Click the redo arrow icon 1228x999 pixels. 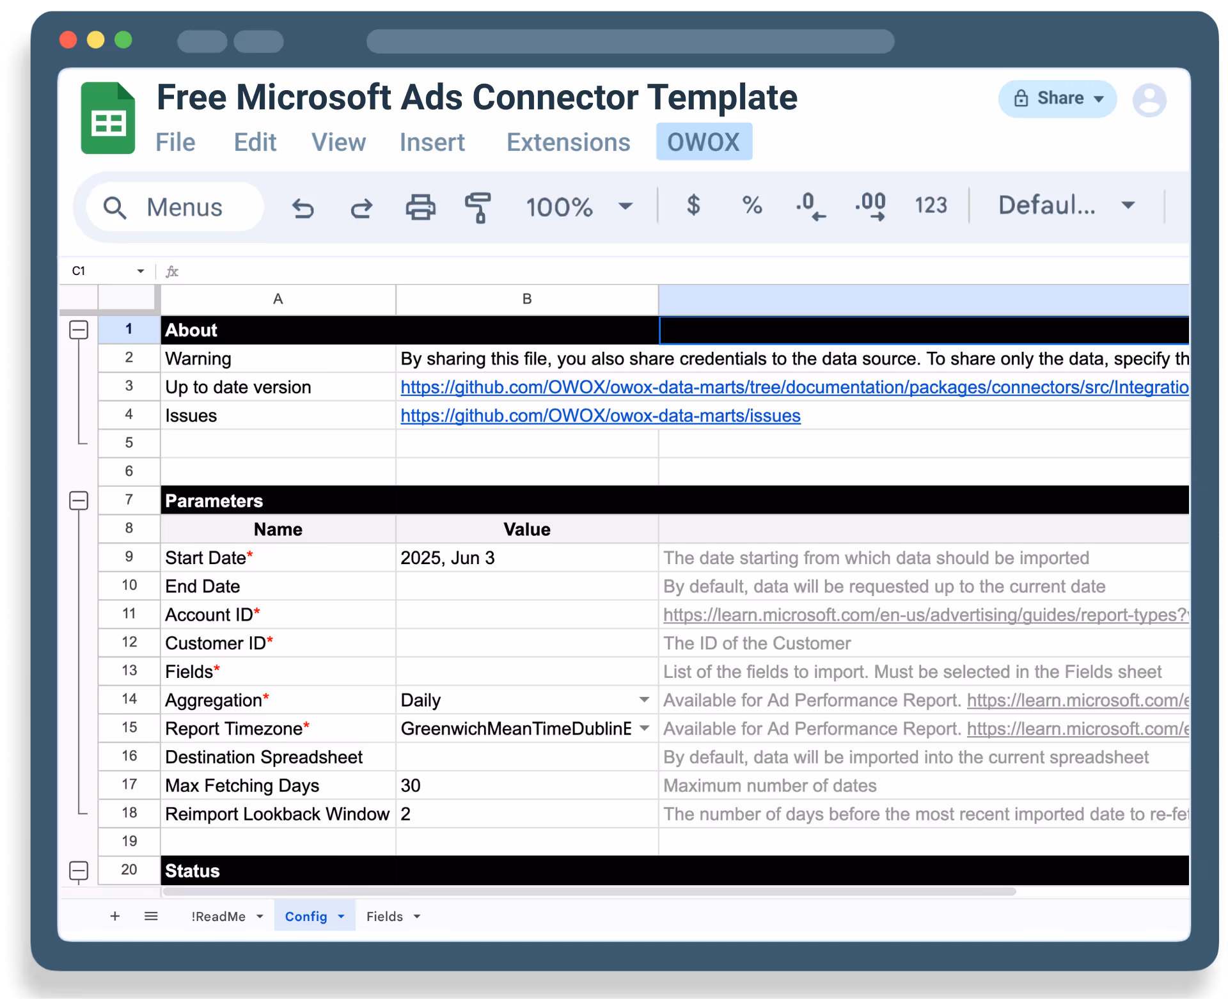(361, 208)
